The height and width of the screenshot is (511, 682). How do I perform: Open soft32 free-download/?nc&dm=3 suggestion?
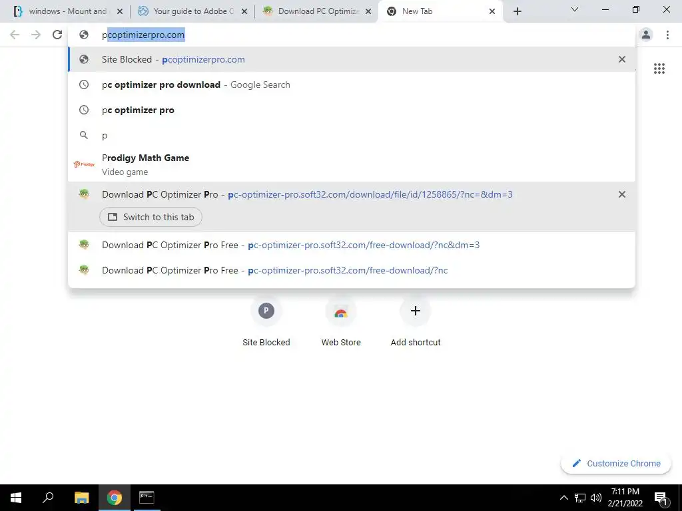tap(352, 245)
